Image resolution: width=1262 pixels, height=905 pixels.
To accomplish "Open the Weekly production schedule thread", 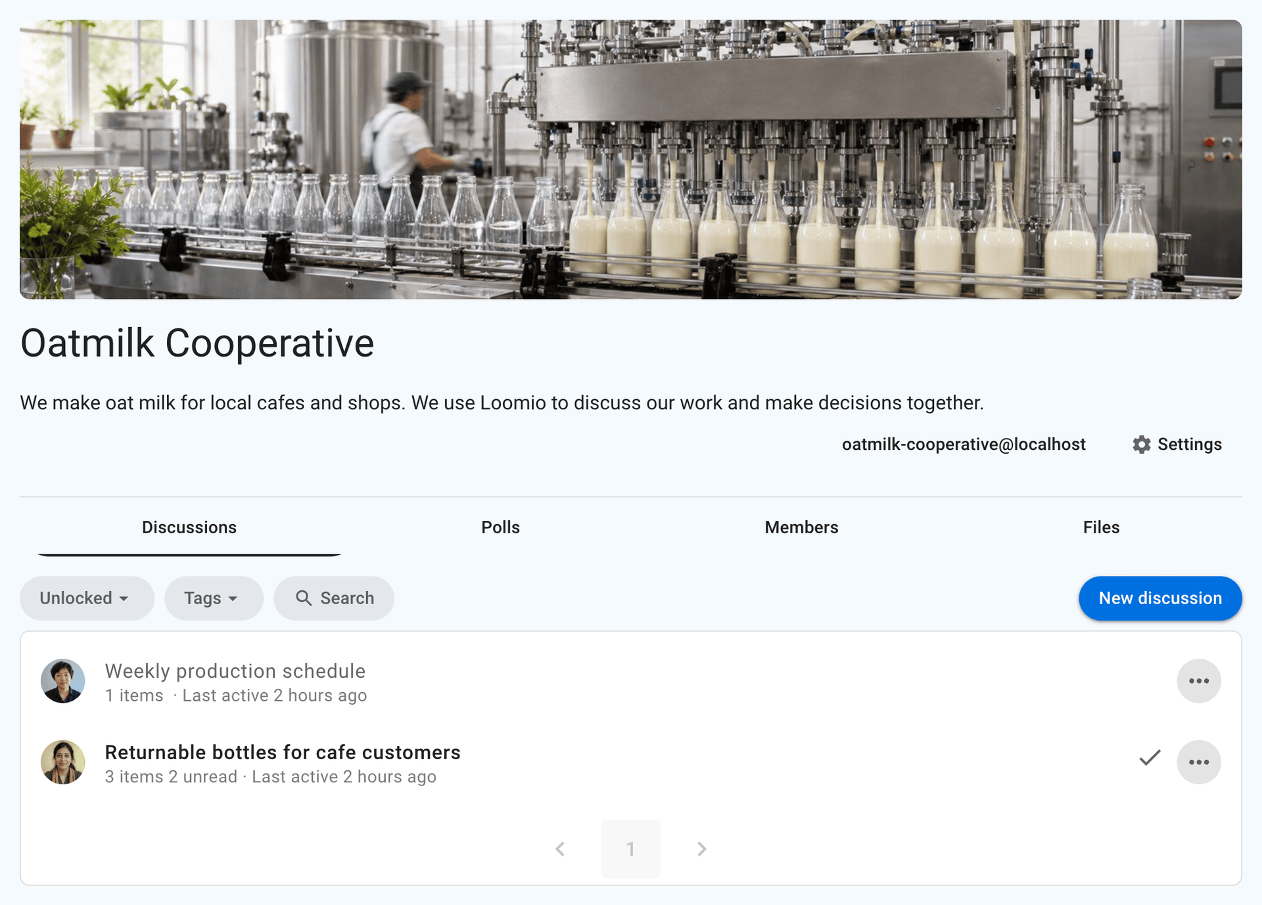I will [235, 671].
